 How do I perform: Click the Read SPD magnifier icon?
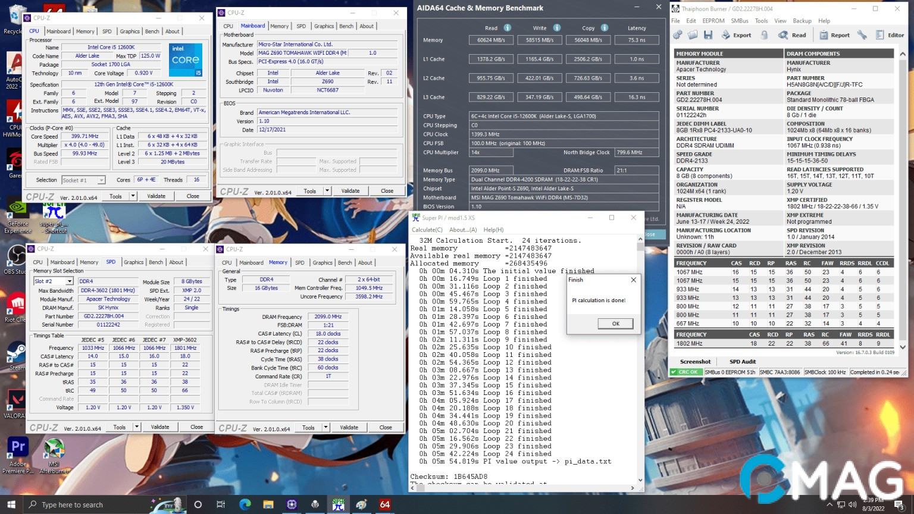point(784,35)
